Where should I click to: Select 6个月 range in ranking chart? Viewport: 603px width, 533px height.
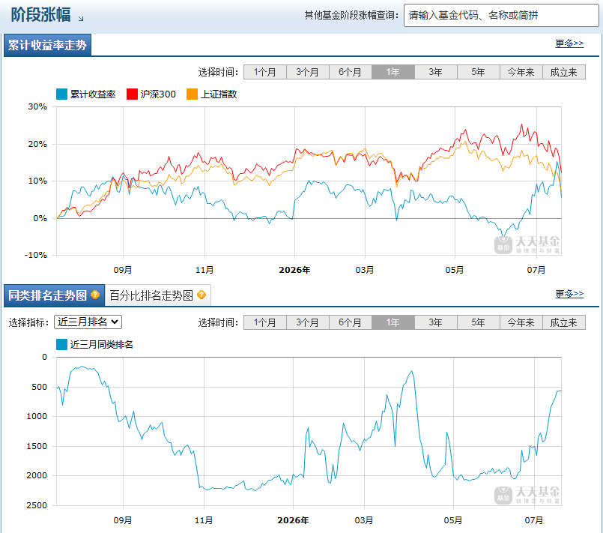point(351,322)
